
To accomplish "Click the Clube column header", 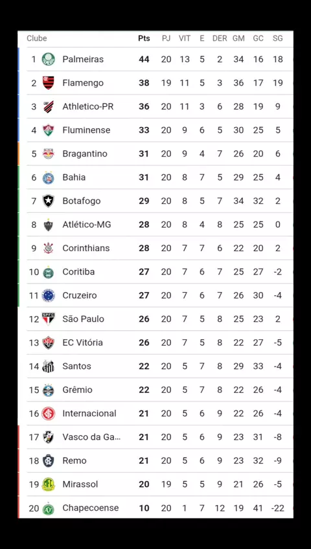I will coord(37,38).
